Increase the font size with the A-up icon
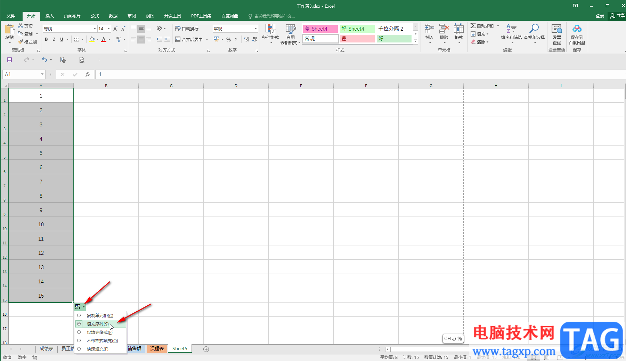Viewport: 626px width, 361px height. (x=115, y=29)
